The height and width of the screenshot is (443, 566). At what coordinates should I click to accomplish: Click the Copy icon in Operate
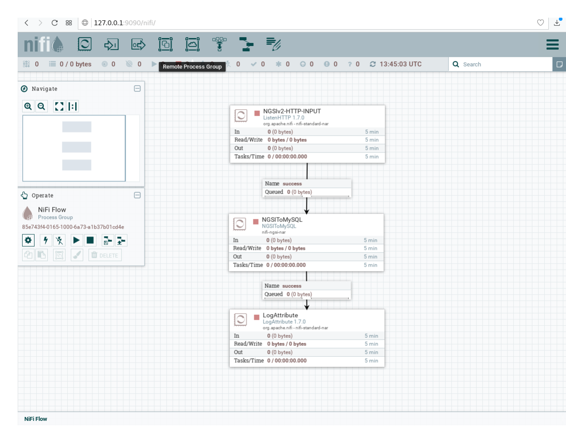click(x=28, y=255)
